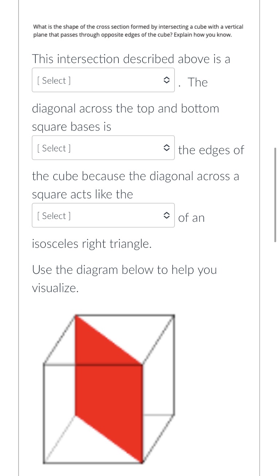This screenshot has width=278, height=476.
Task: Click the question prompt text at the top
Action: (138, 30)
